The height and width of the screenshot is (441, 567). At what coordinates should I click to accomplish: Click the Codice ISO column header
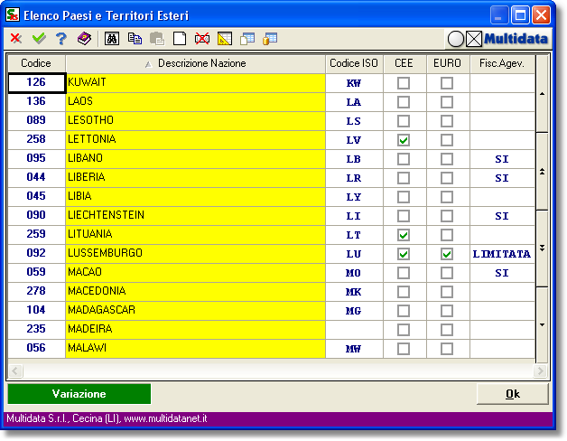[354, 64]
